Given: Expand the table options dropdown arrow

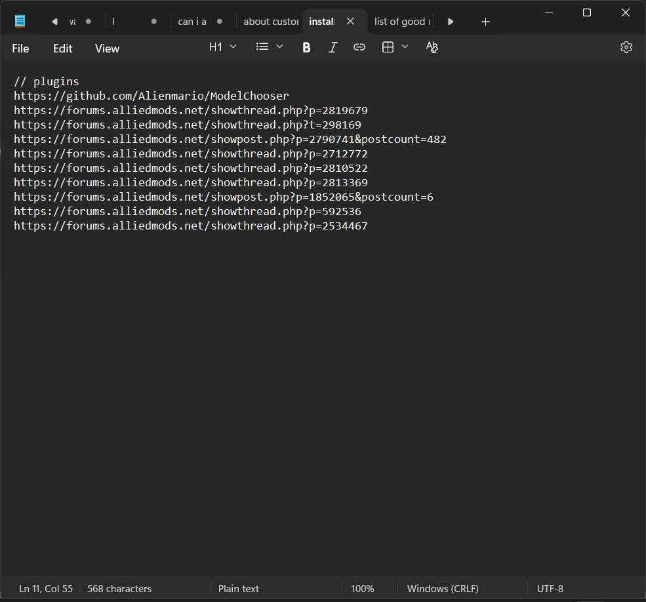Looking at the screenshot, I should pyautogui.click(x=405, y=47).
